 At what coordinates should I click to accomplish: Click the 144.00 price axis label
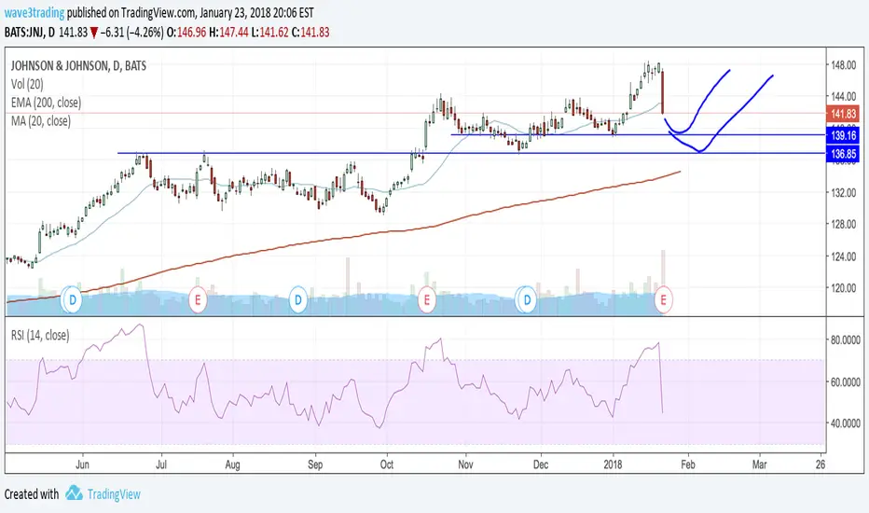pyautogui.click(x=843, y=96)
